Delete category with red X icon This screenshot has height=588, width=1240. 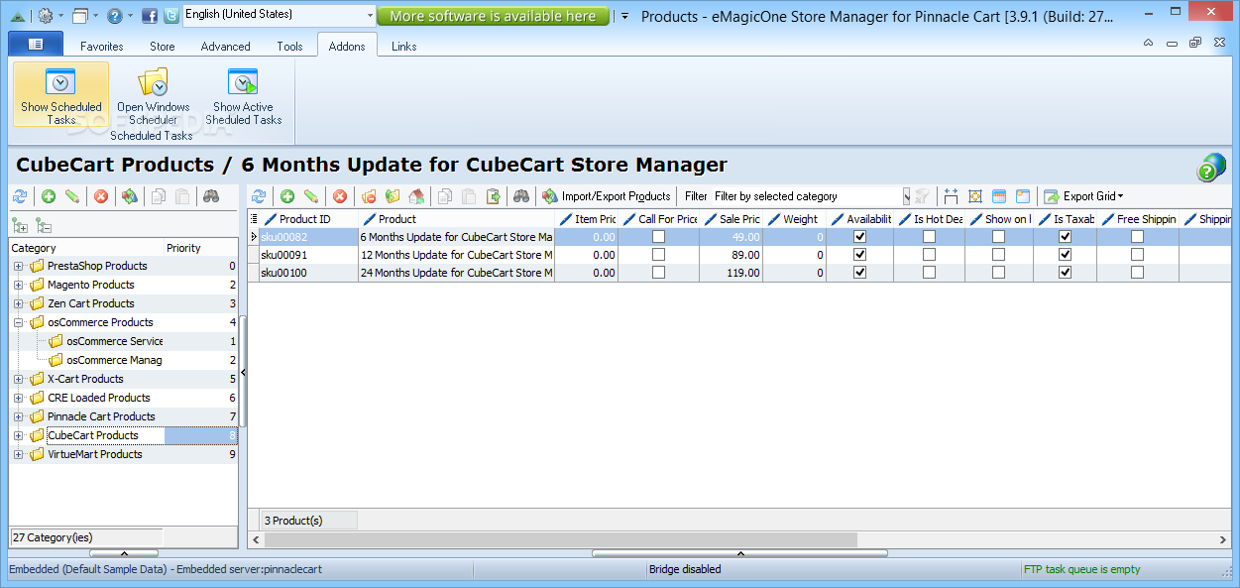click(x=101, y=196)
